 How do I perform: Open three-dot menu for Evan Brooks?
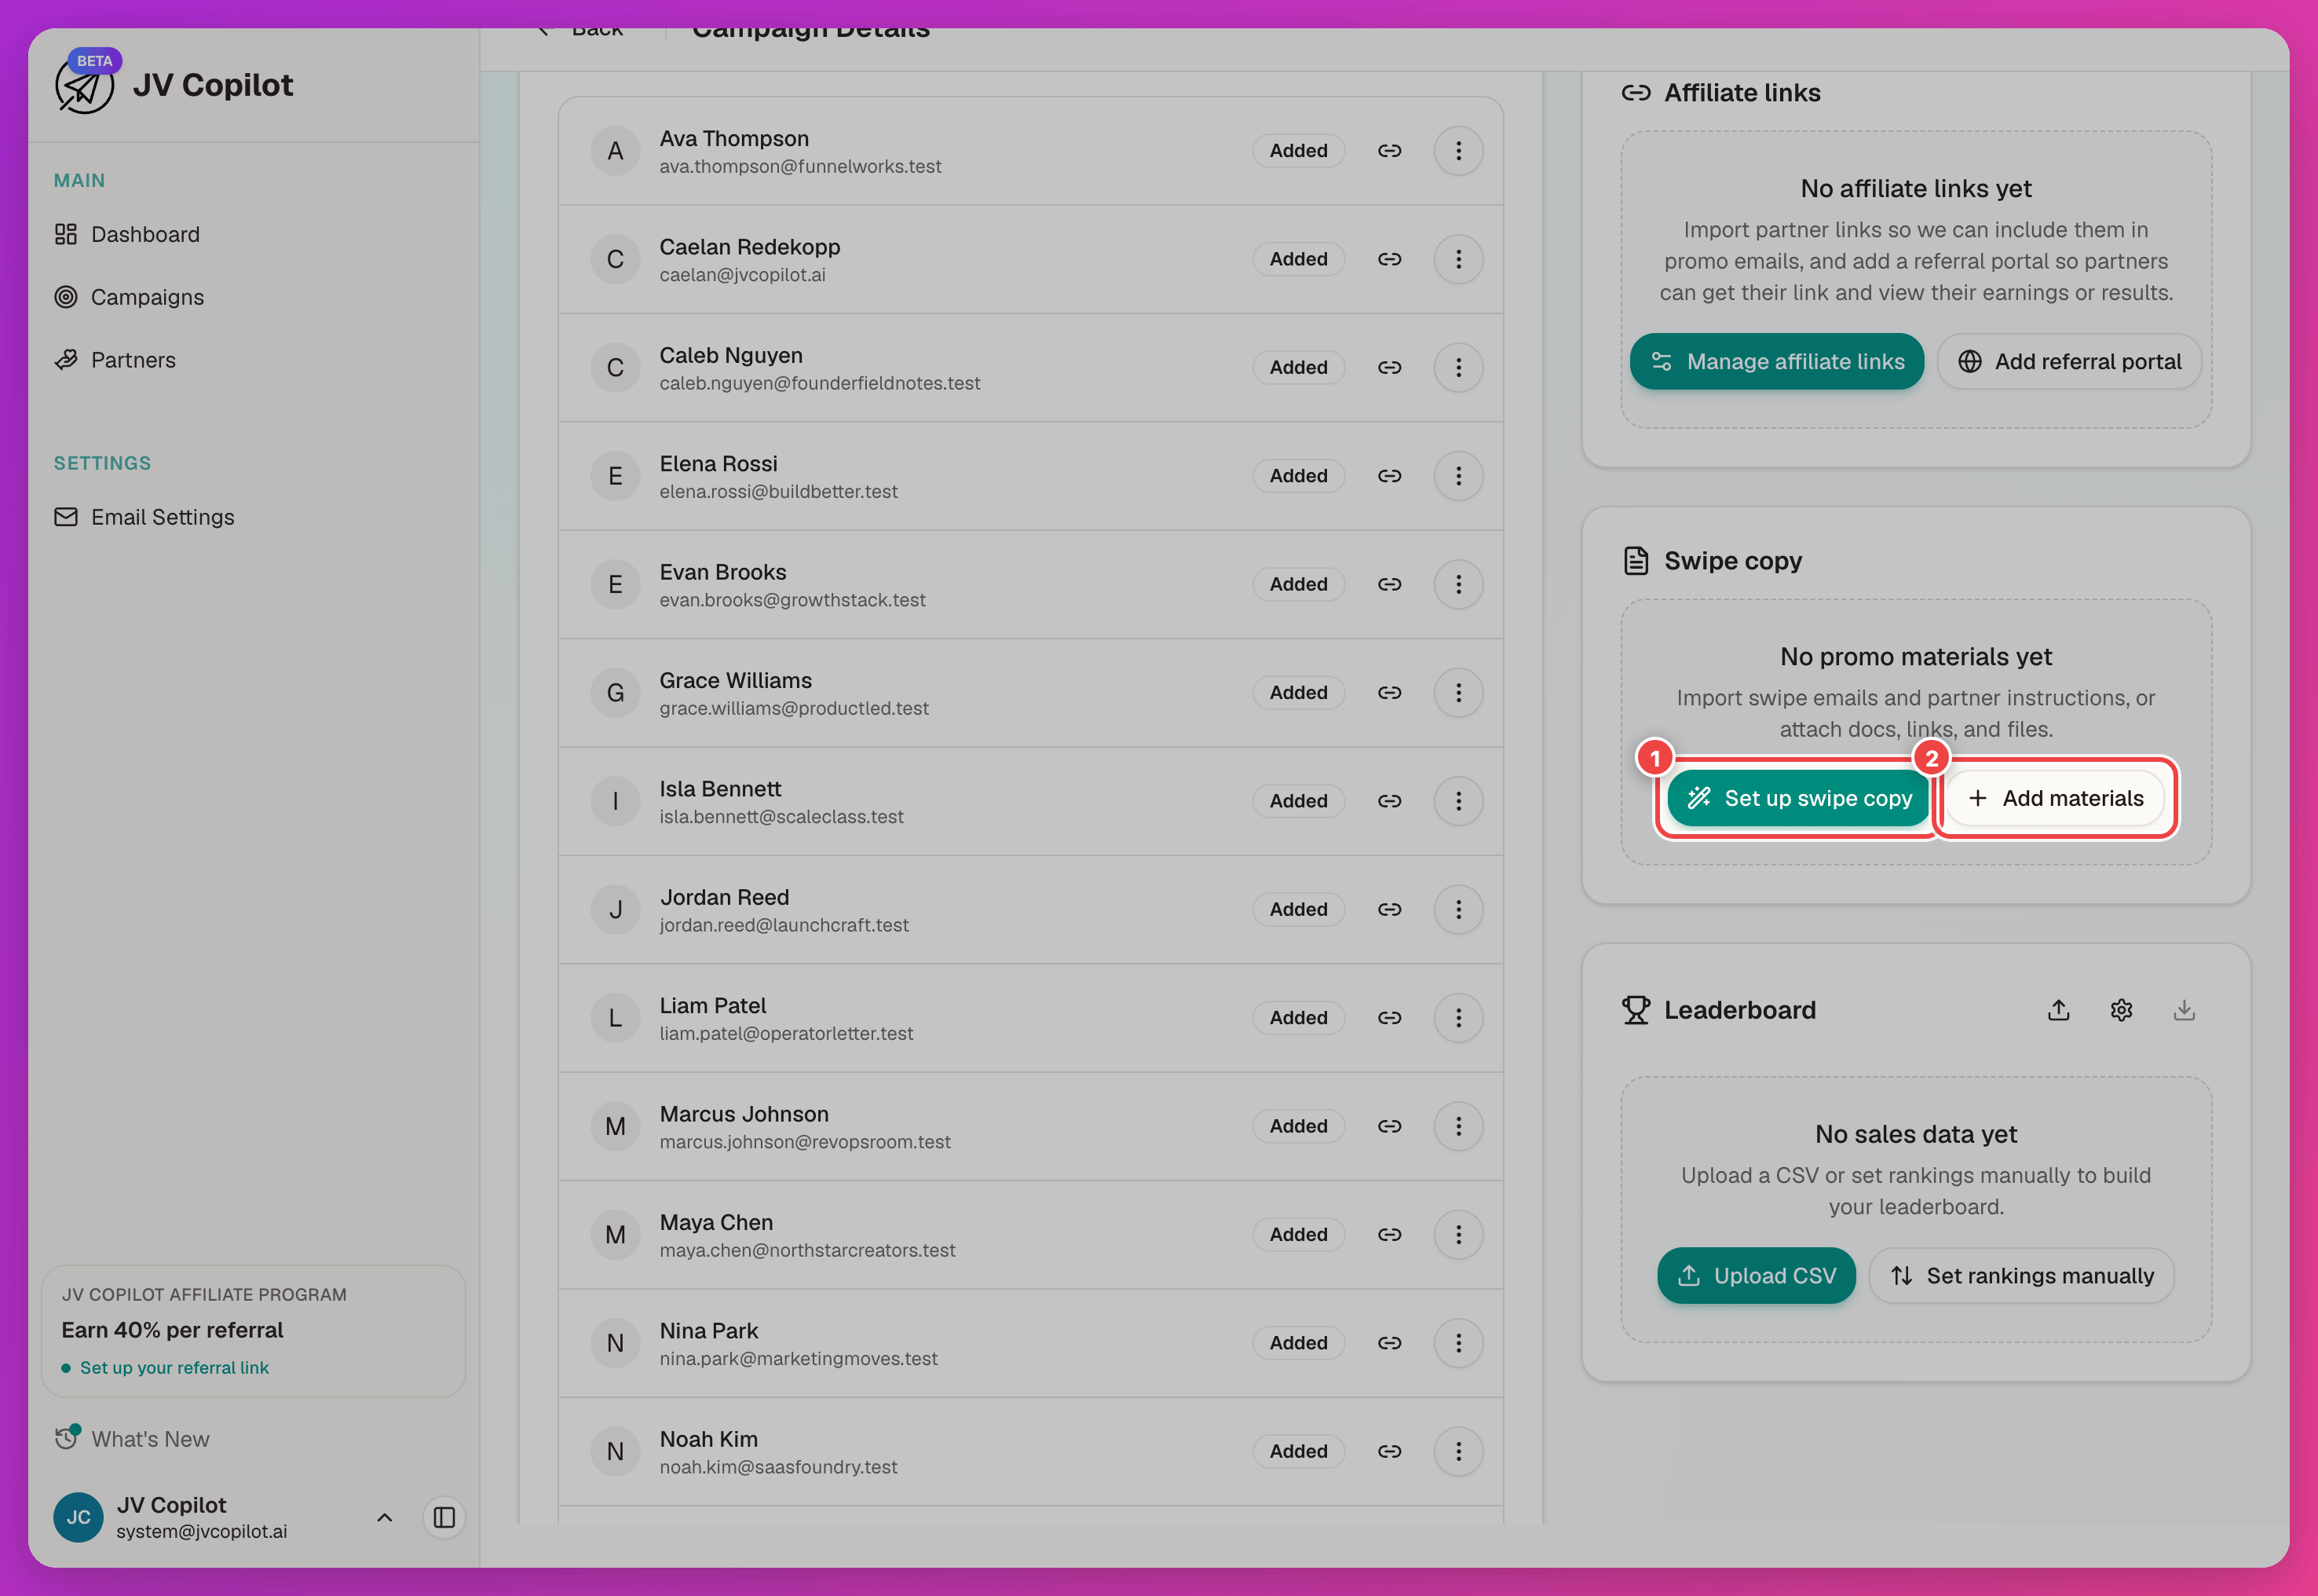pyautogui.click(x=1458, y=584)
